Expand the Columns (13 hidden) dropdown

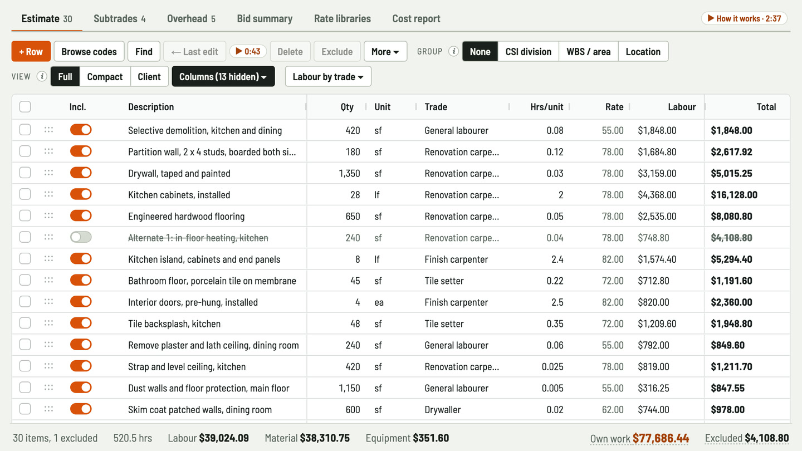(223, 76)
